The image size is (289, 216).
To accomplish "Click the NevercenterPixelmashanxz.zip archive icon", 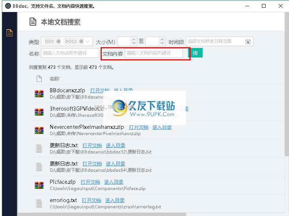I will tap(39, 130).
